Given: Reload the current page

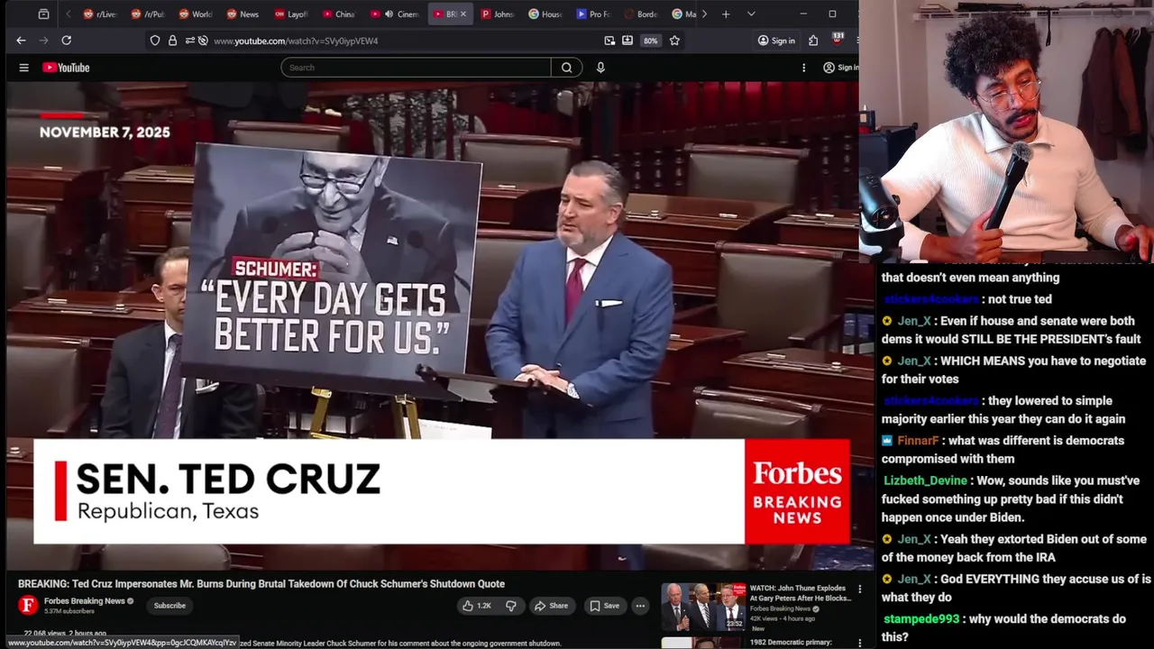Looking at the screenshot, I should [x=66, y=41].
